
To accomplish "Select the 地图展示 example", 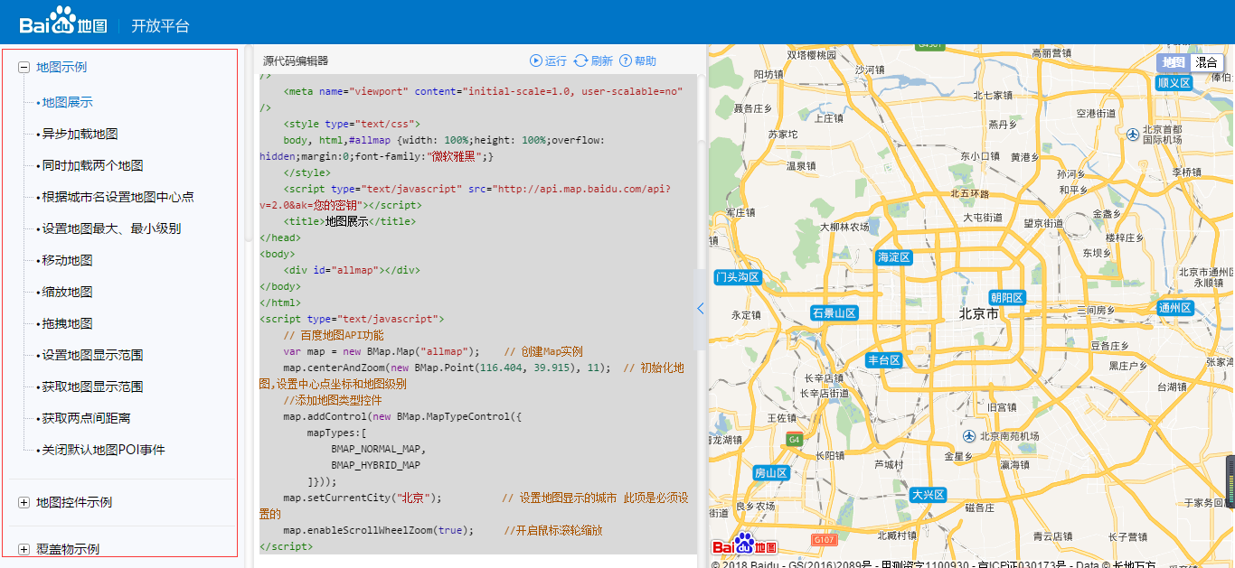I will [x=67, y=102].
